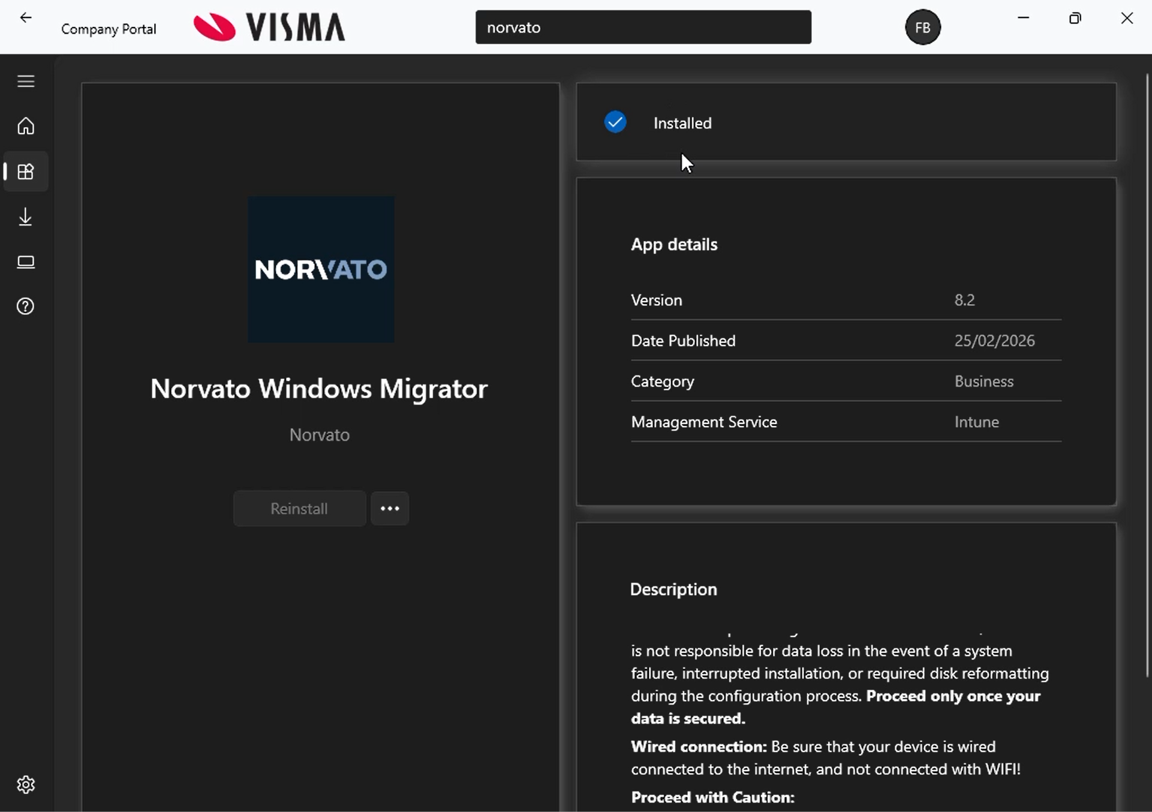This screenshot has height=812, width=1152.
Task: Click the Company Portal header label
Action: pos(109,28)
